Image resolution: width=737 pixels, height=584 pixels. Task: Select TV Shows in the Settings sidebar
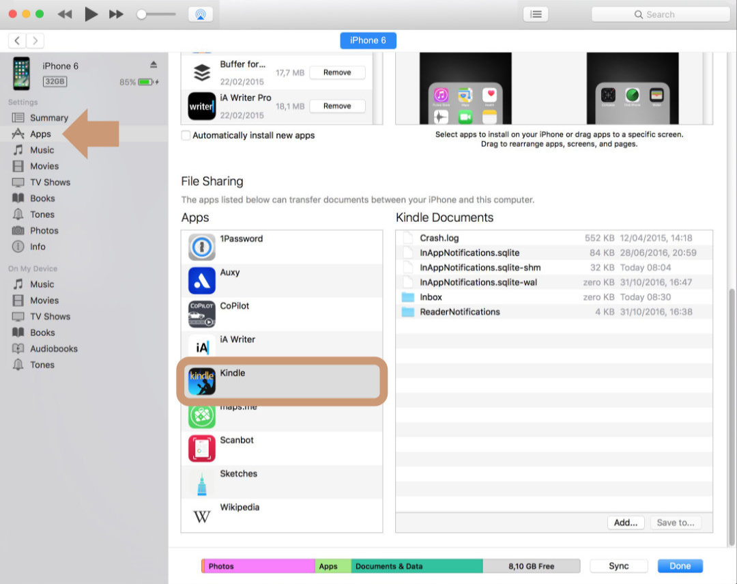pos(49,182)
